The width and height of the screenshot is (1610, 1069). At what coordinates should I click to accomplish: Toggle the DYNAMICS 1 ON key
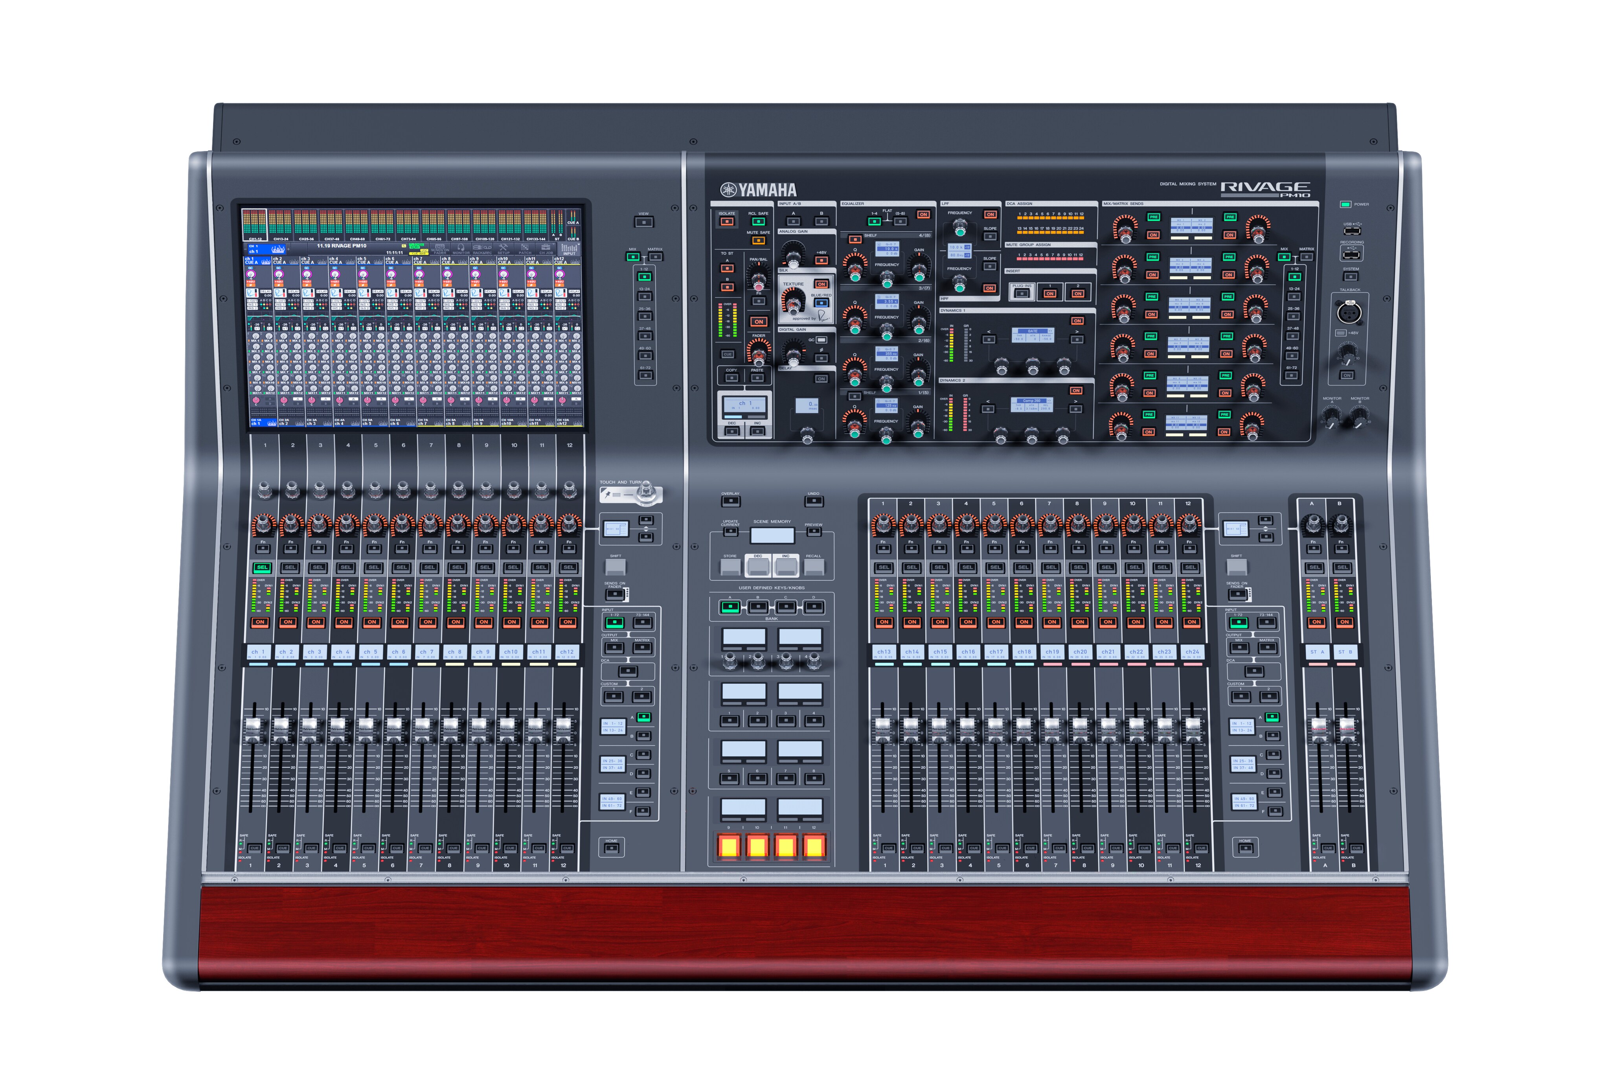pyautogui.click(x=1078, y=321)
